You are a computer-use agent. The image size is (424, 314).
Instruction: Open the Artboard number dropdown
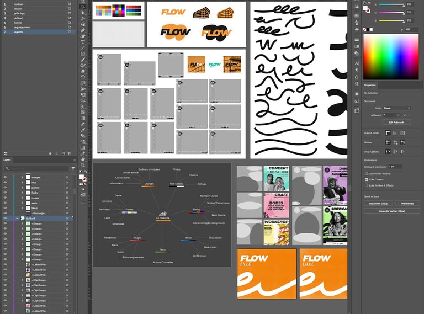click(391, 115)
